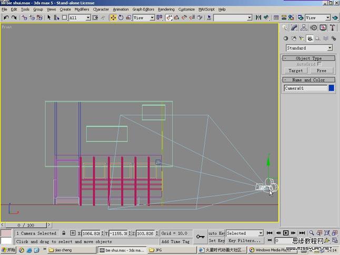340x255 pixels.
Task: Click the Free camera button
Action: point(322,70)
